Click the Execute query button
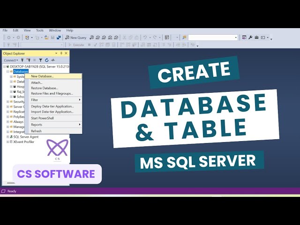300x225 pixels. click(76, 45)
